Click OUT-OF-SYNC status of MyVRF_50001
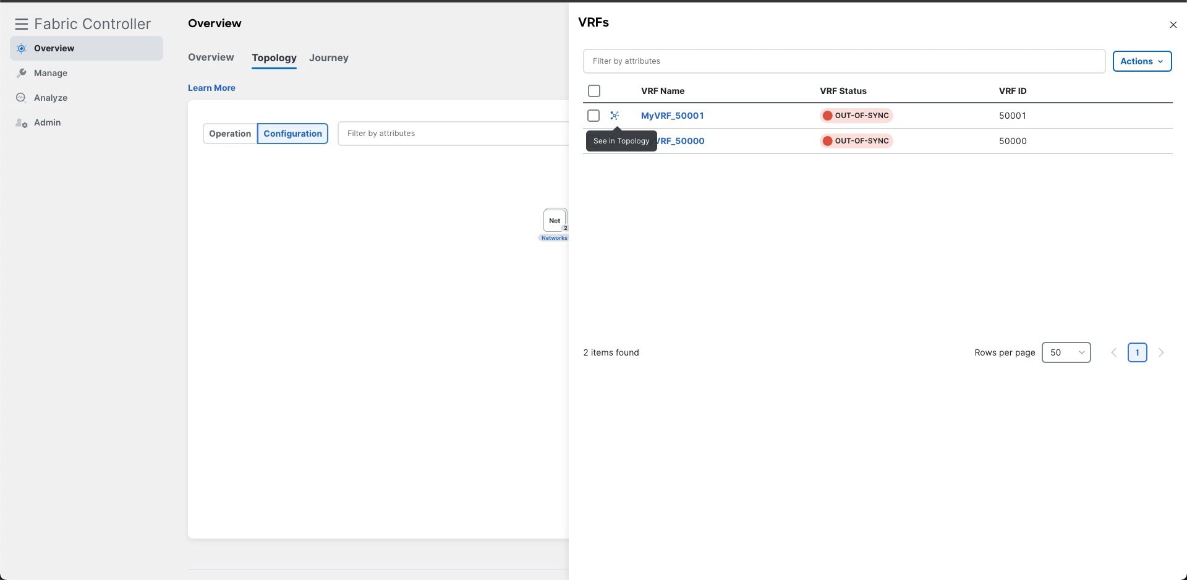 tap(856, 116)
